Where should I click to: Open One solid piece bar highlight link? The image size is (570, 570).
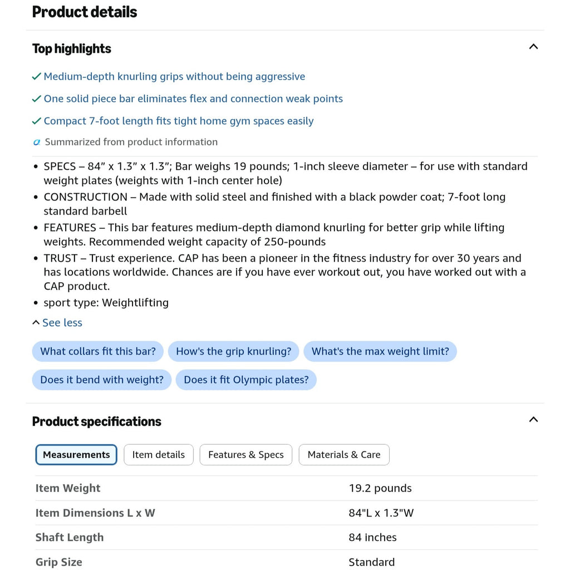click(x=193, y=99)
